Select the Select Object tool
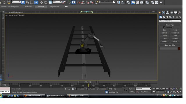The width and height of the screenshot is (186, 104). (23, 2)
